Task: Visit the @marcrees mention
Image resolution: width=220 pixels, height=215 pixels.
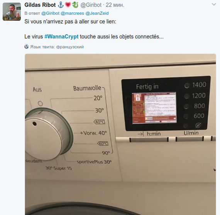Action: pyautogui.click(x=72, y=13)
